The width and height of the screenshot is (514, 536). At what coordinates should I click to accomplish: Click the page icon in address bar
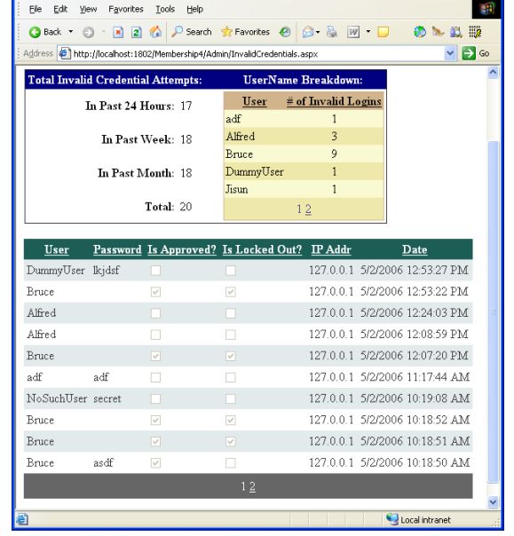(64, 53)
